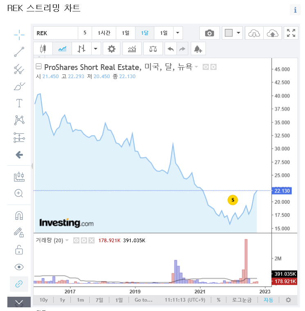Select the 5 minute interval

(85, 33)
